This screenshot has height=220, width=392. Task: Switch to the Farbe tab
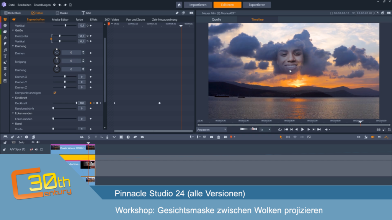click(79, 19)
